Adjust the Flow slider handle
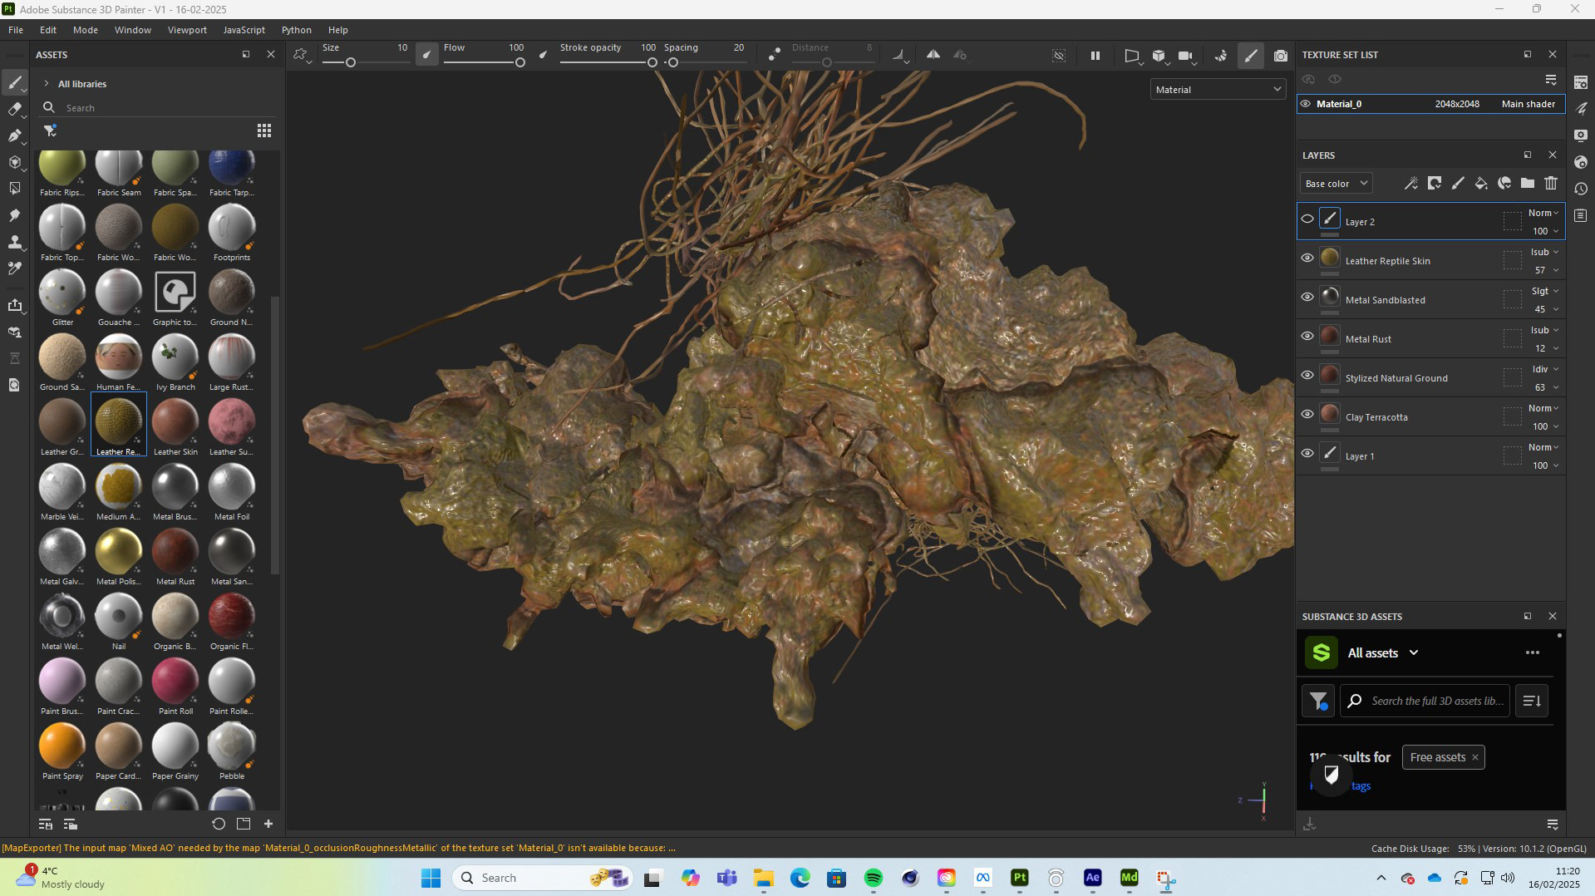Screen dimensions: 1595x896 (519, 62)
